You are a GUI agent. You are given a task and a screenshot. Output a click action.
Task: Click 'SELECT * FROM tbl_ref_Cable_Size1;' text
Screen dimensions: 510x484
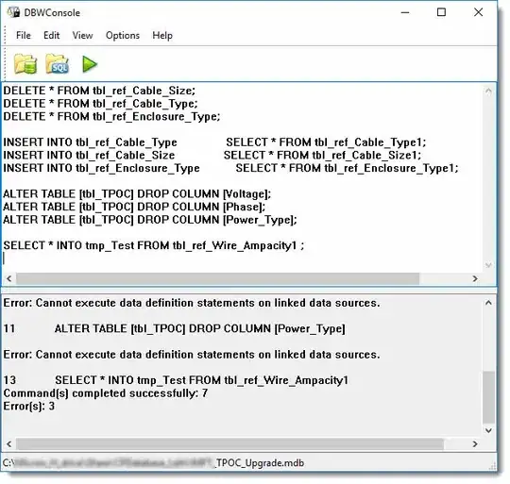[322, 156]
